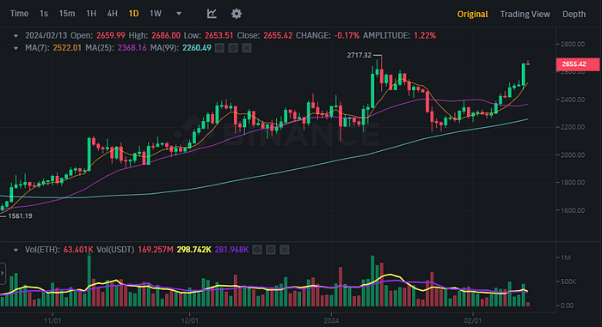The image size is (602, 327).
Task: Open the technical indicators chart icon
Action: click(212, 14)
